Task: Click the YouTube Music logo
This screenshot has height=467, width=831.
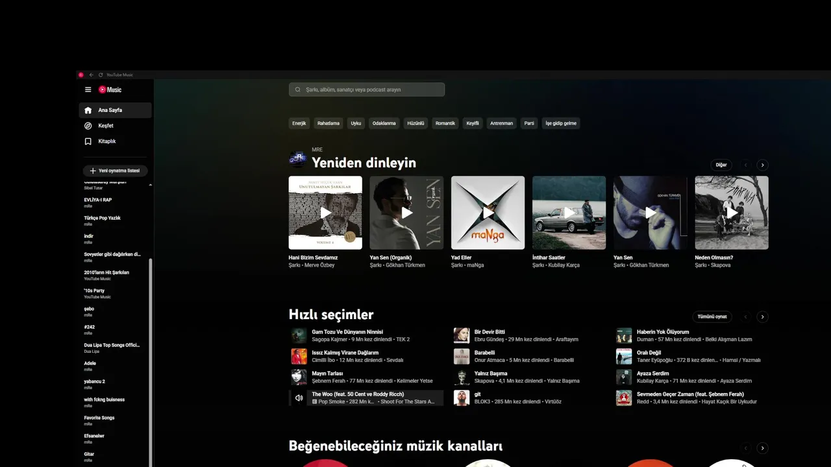Action: tap(110, 90)
